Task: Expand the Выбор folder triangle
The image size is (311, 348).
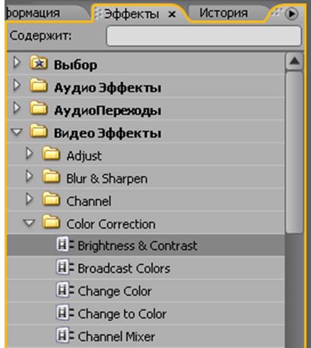Action: (x=16, y=63)
